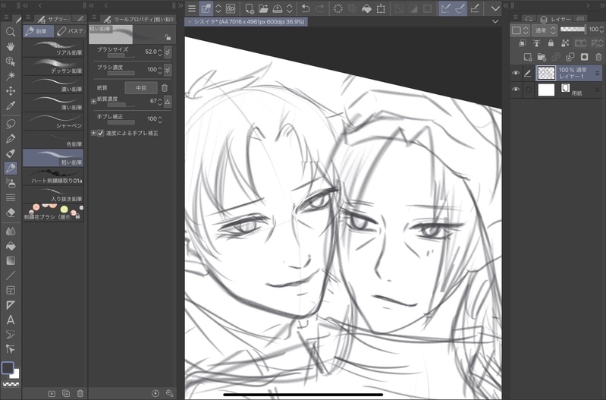The width and height of the screenshot is (606, 400).
Task: Click the Redo arrow in command bar
Action: click(320, 8)
